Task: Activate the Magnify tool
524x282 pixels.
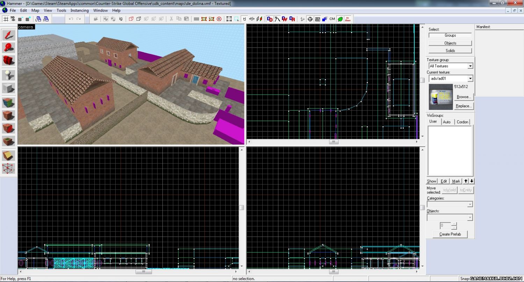Action: click(8, 47)
